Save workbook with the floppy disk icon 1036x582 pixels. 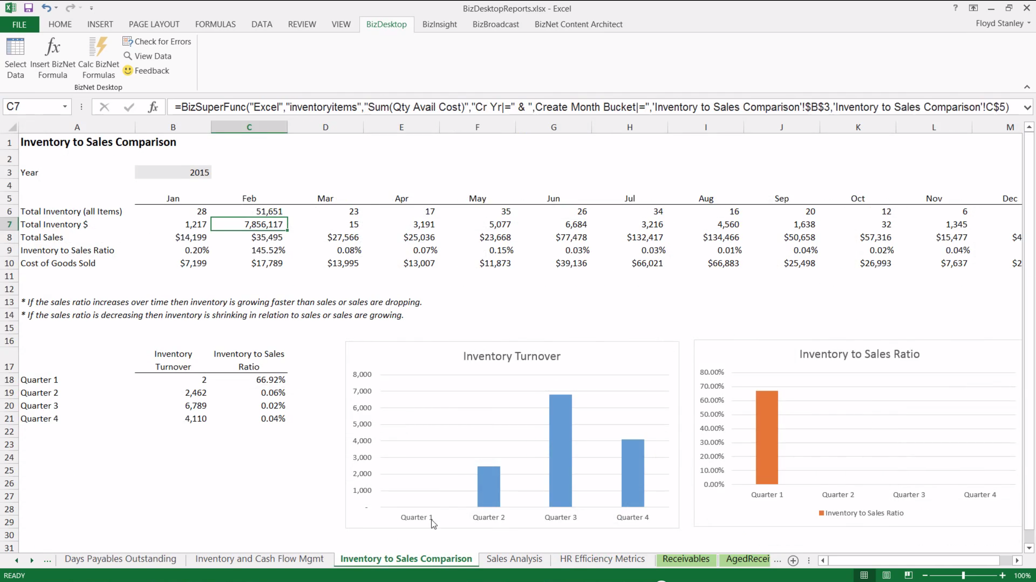pyautogui.click(x=28, y=8)
